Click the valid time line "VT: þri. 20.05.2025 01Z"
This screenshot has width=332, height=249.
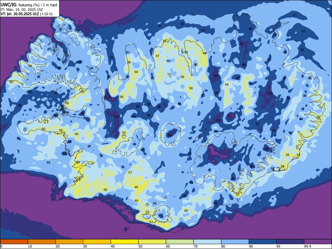[20, 14]
